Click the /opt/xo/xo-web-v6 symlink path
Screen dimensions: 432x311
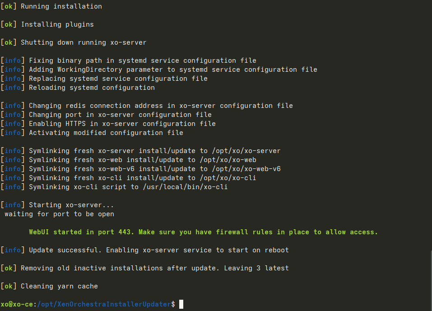tap(240, 169)
